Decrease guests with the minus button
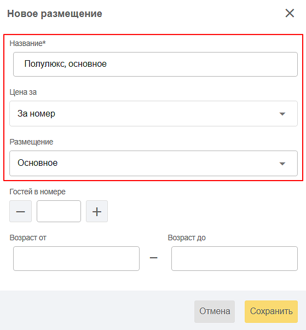 [x=20, y=211]
